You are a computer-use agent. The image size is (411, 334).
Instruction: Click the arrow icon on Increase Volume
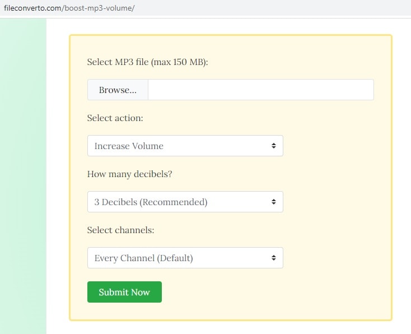tap(273, 146)
